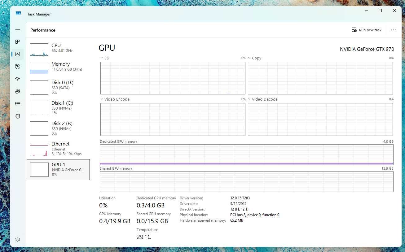Open Users page icon

18,91
